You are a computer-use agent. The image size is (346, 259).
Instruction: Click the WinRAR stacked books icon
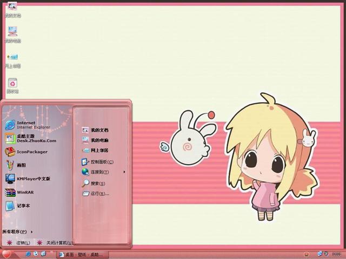pos(10,192)
